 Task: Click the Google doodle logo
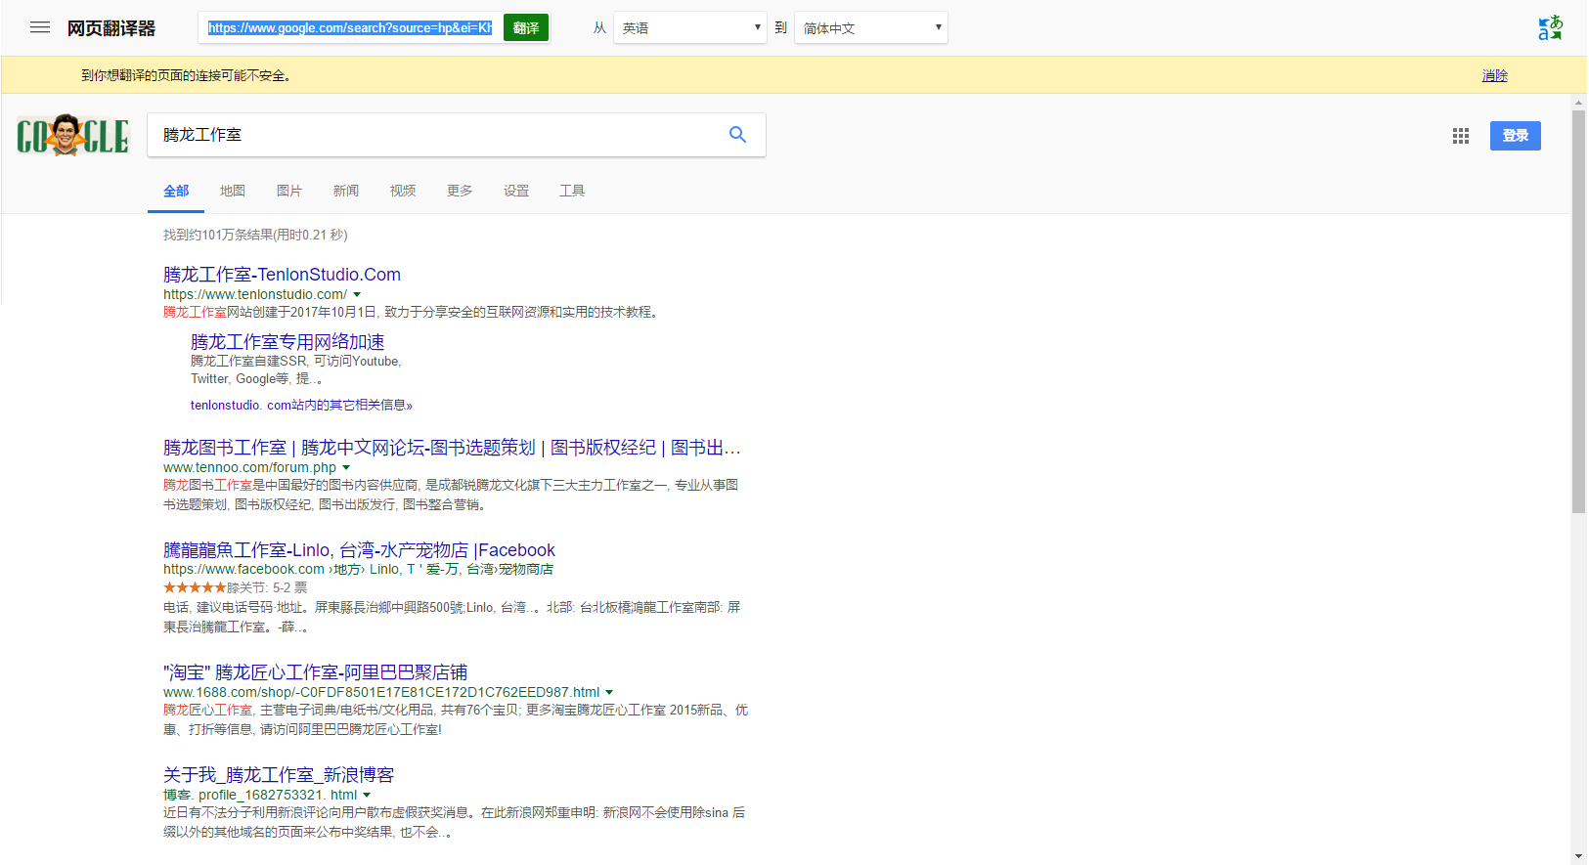pos(72,136)
